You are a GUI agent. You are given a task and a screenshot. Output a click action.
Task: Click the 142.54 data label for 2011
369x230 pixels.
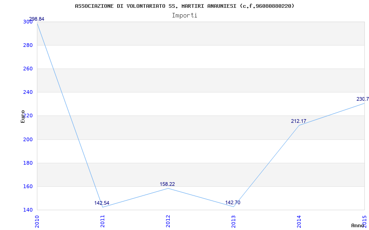click(x=101, y=203)
